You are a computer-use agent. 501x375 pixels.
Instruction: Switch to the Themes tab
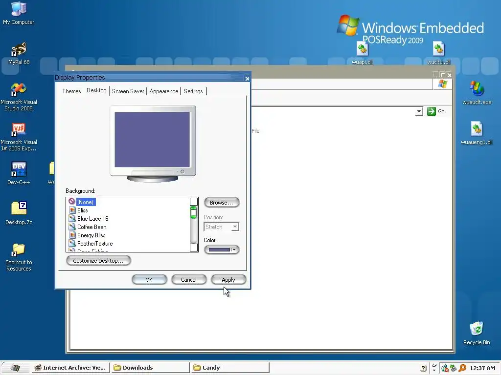(x=71, y=91)
